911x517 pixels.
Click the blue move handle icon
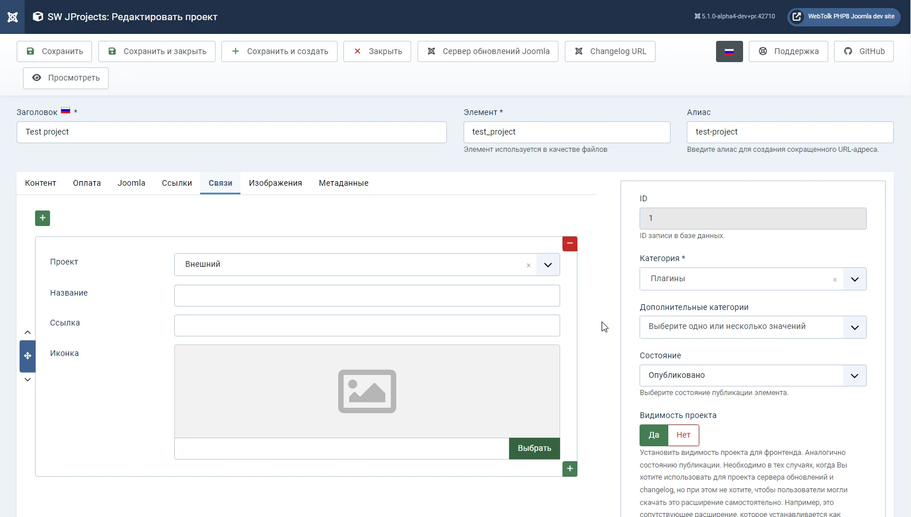point(28,356)
